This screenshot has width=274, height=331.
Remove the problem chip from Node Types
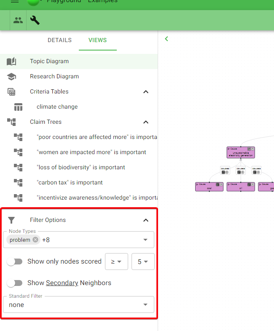(35, 240)
